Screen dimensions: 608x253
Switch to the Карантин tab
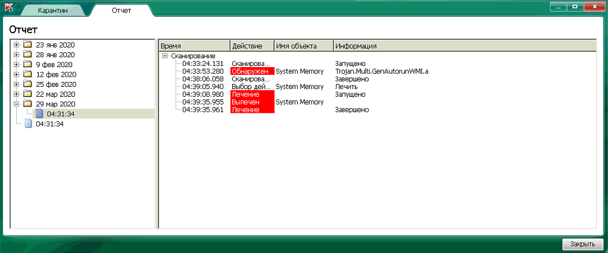point(53,11)
